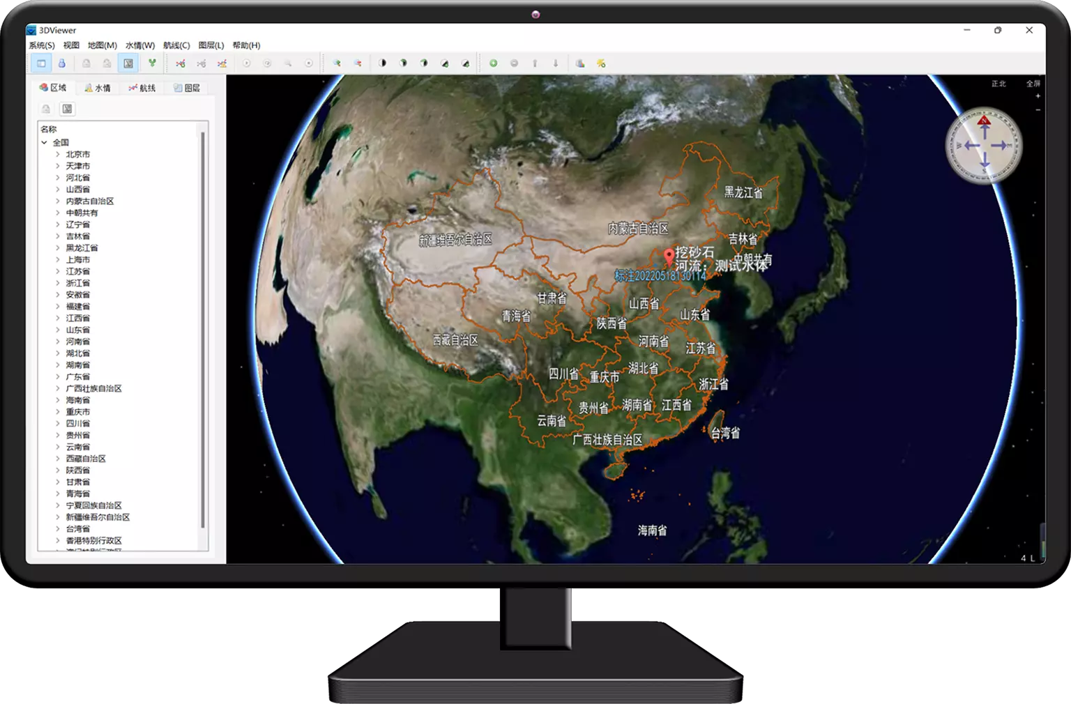Screen dimensions: 1071x704
Task: Open the 地图(M) menu
Action: (x=102, y=45)
